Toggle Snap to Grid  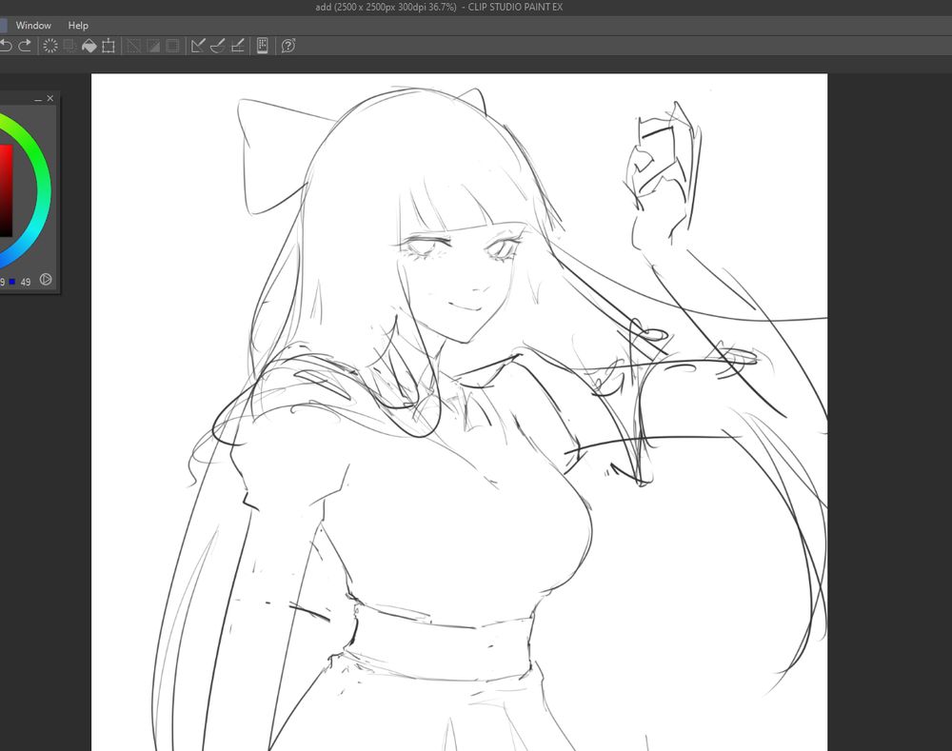tap(237, 46)
